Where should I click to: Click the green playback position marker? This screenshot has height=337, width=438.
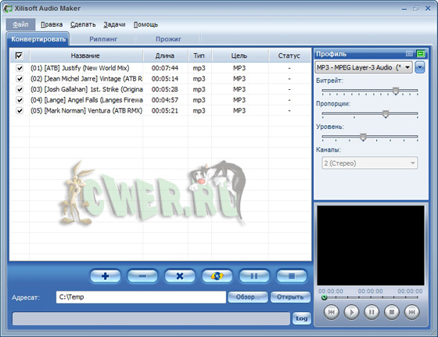[324, 297]
